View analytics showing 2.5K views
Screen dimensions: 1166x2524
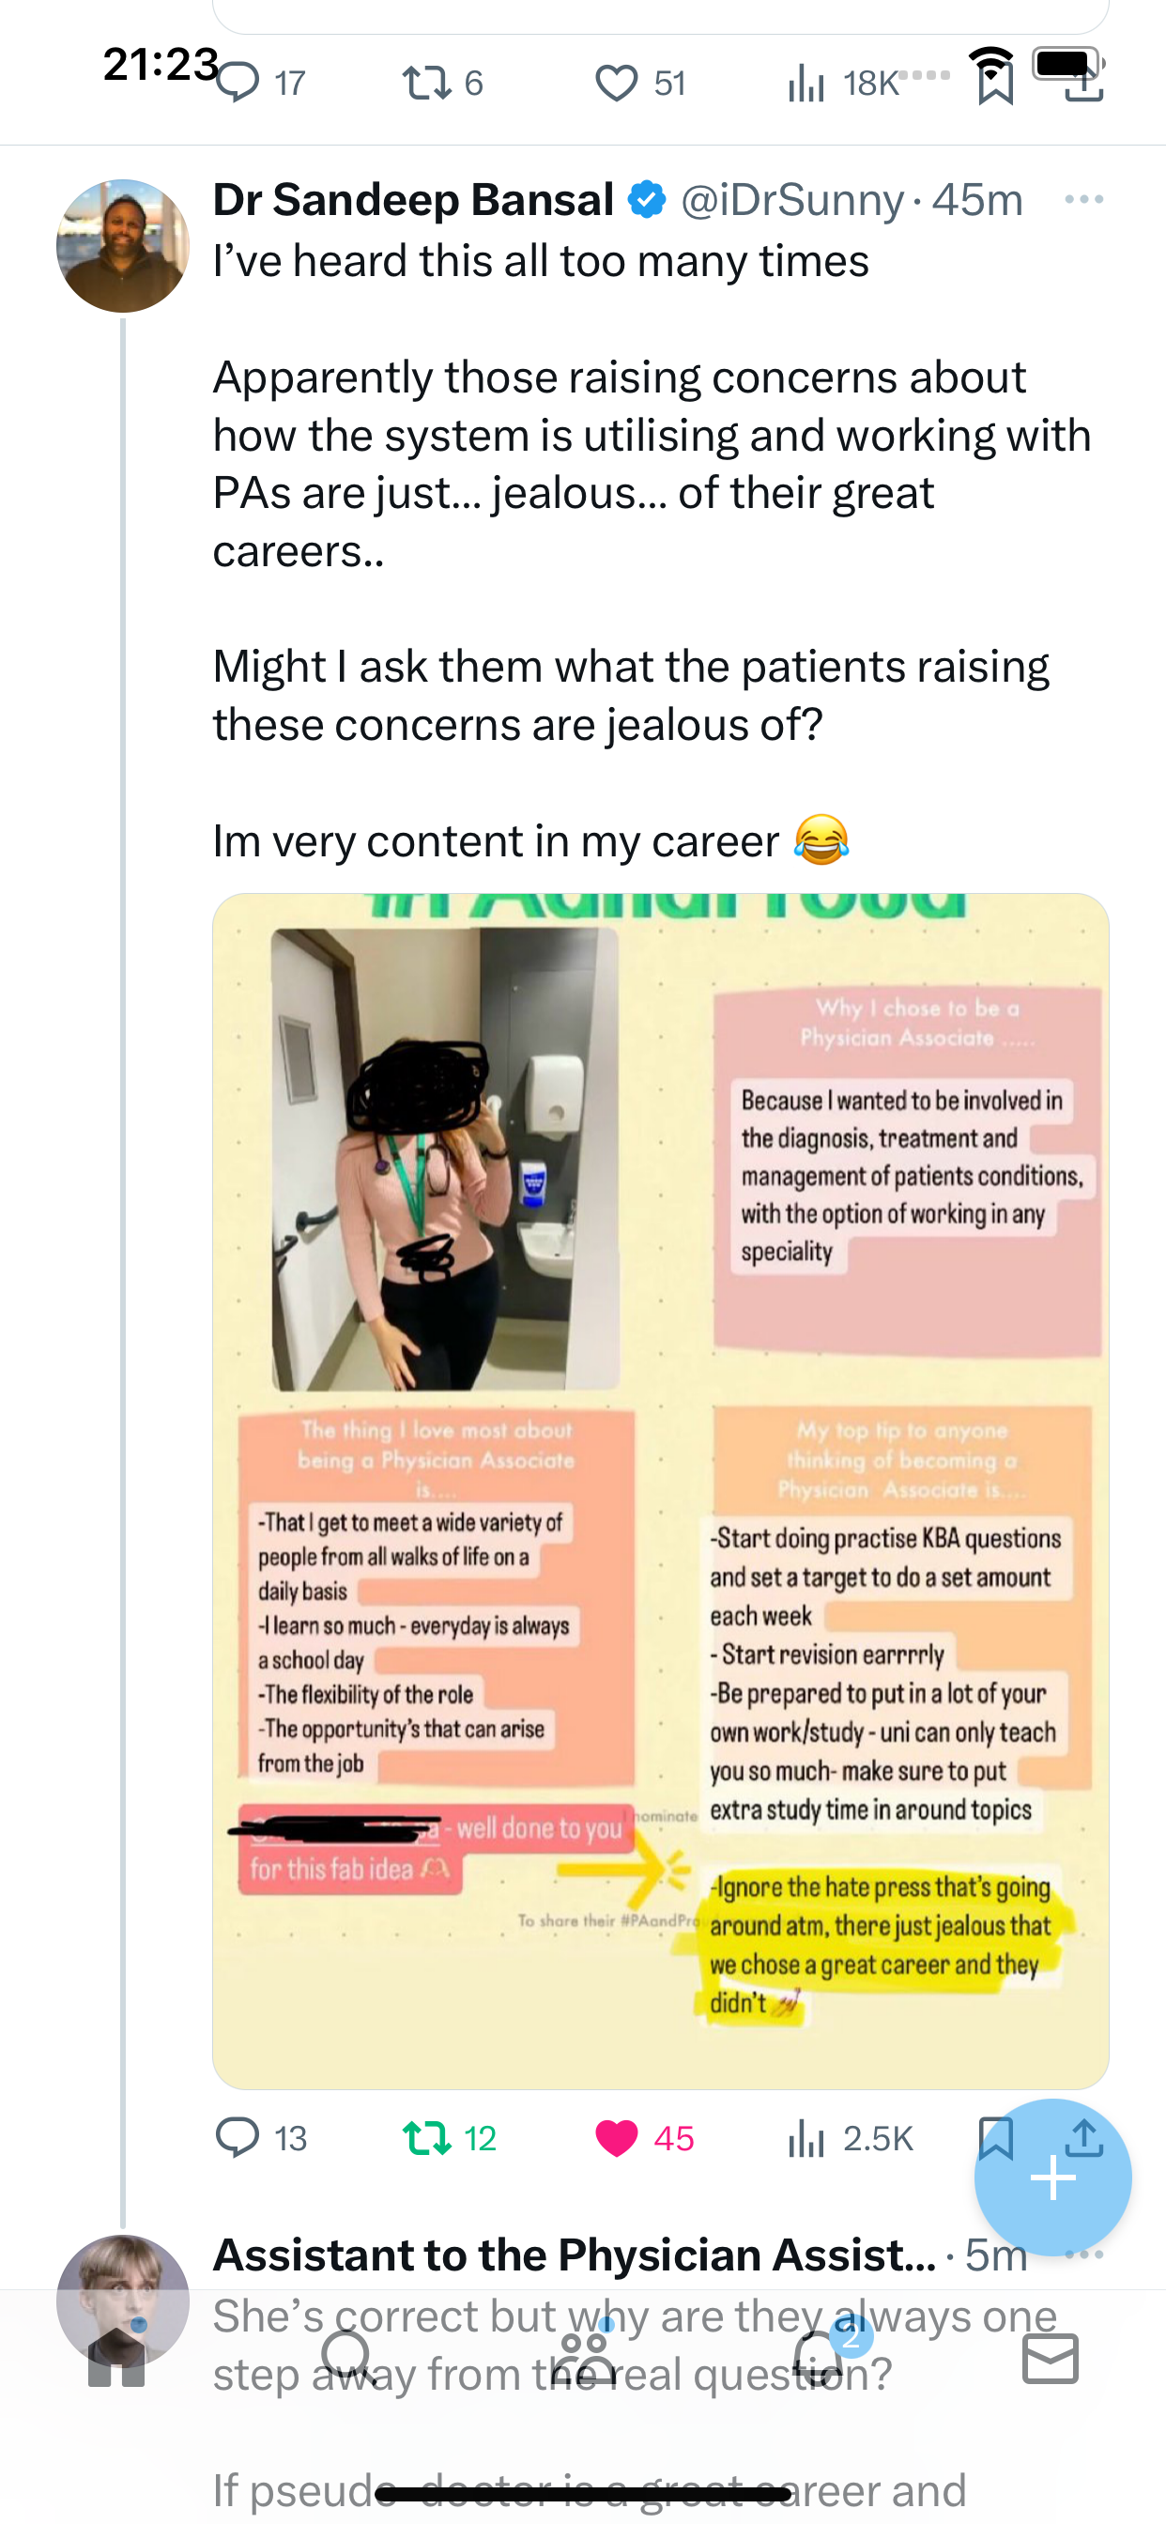coord(850,2138)
